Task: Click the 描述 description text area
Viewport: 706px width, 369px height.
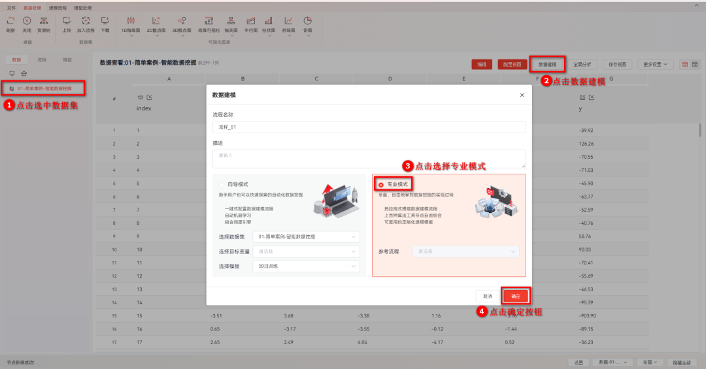Action: [369, 159]
